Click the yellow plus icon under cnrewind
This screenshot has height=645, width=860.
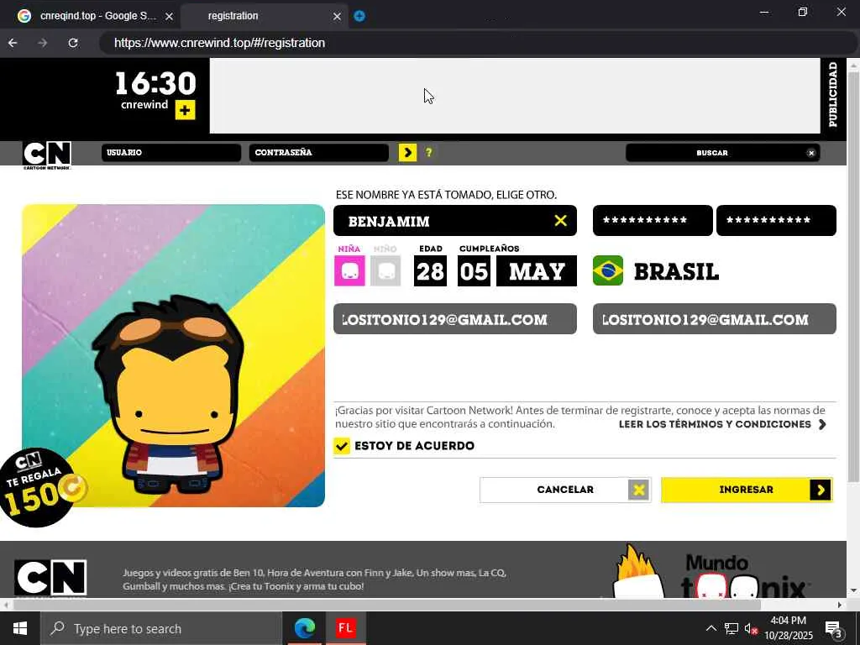click(185, 110)
